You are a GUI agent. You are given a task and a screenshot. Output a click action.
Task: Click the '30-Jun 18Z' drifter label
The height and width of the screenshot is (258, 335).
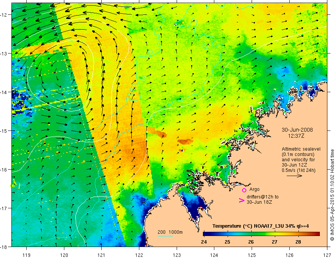[x=259, y=202]
